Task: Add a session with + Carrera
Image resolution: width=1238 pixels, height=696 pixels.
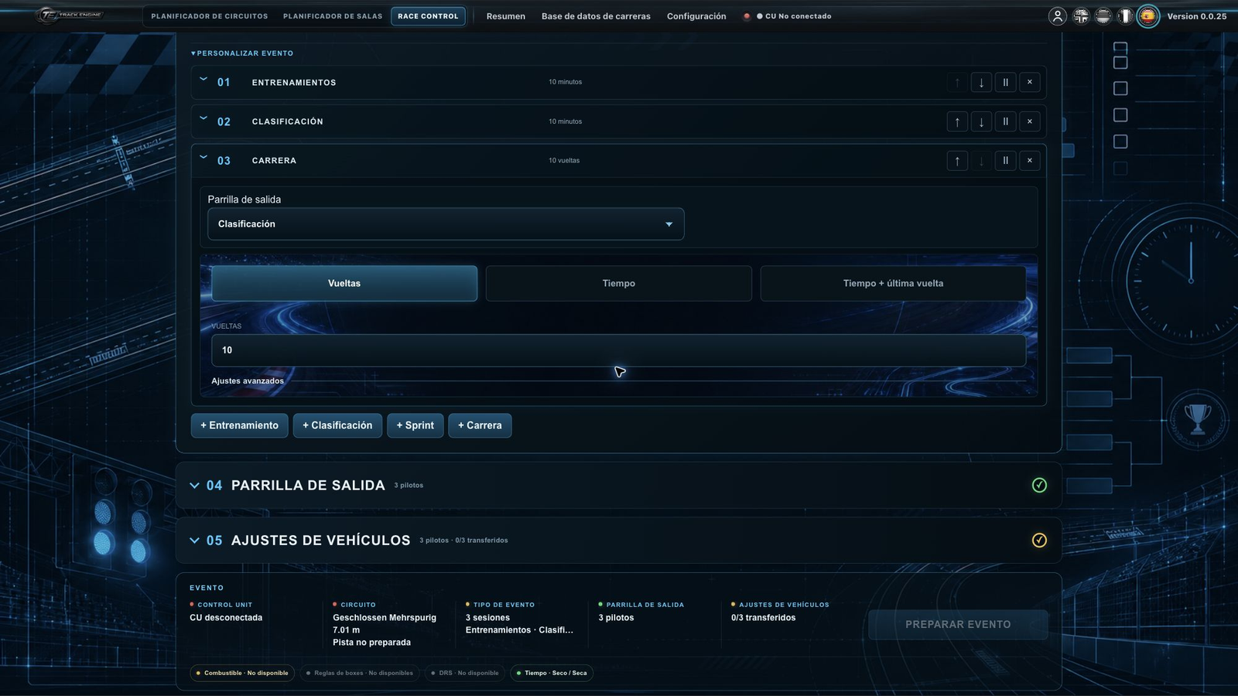Action: tap(480, 425)
